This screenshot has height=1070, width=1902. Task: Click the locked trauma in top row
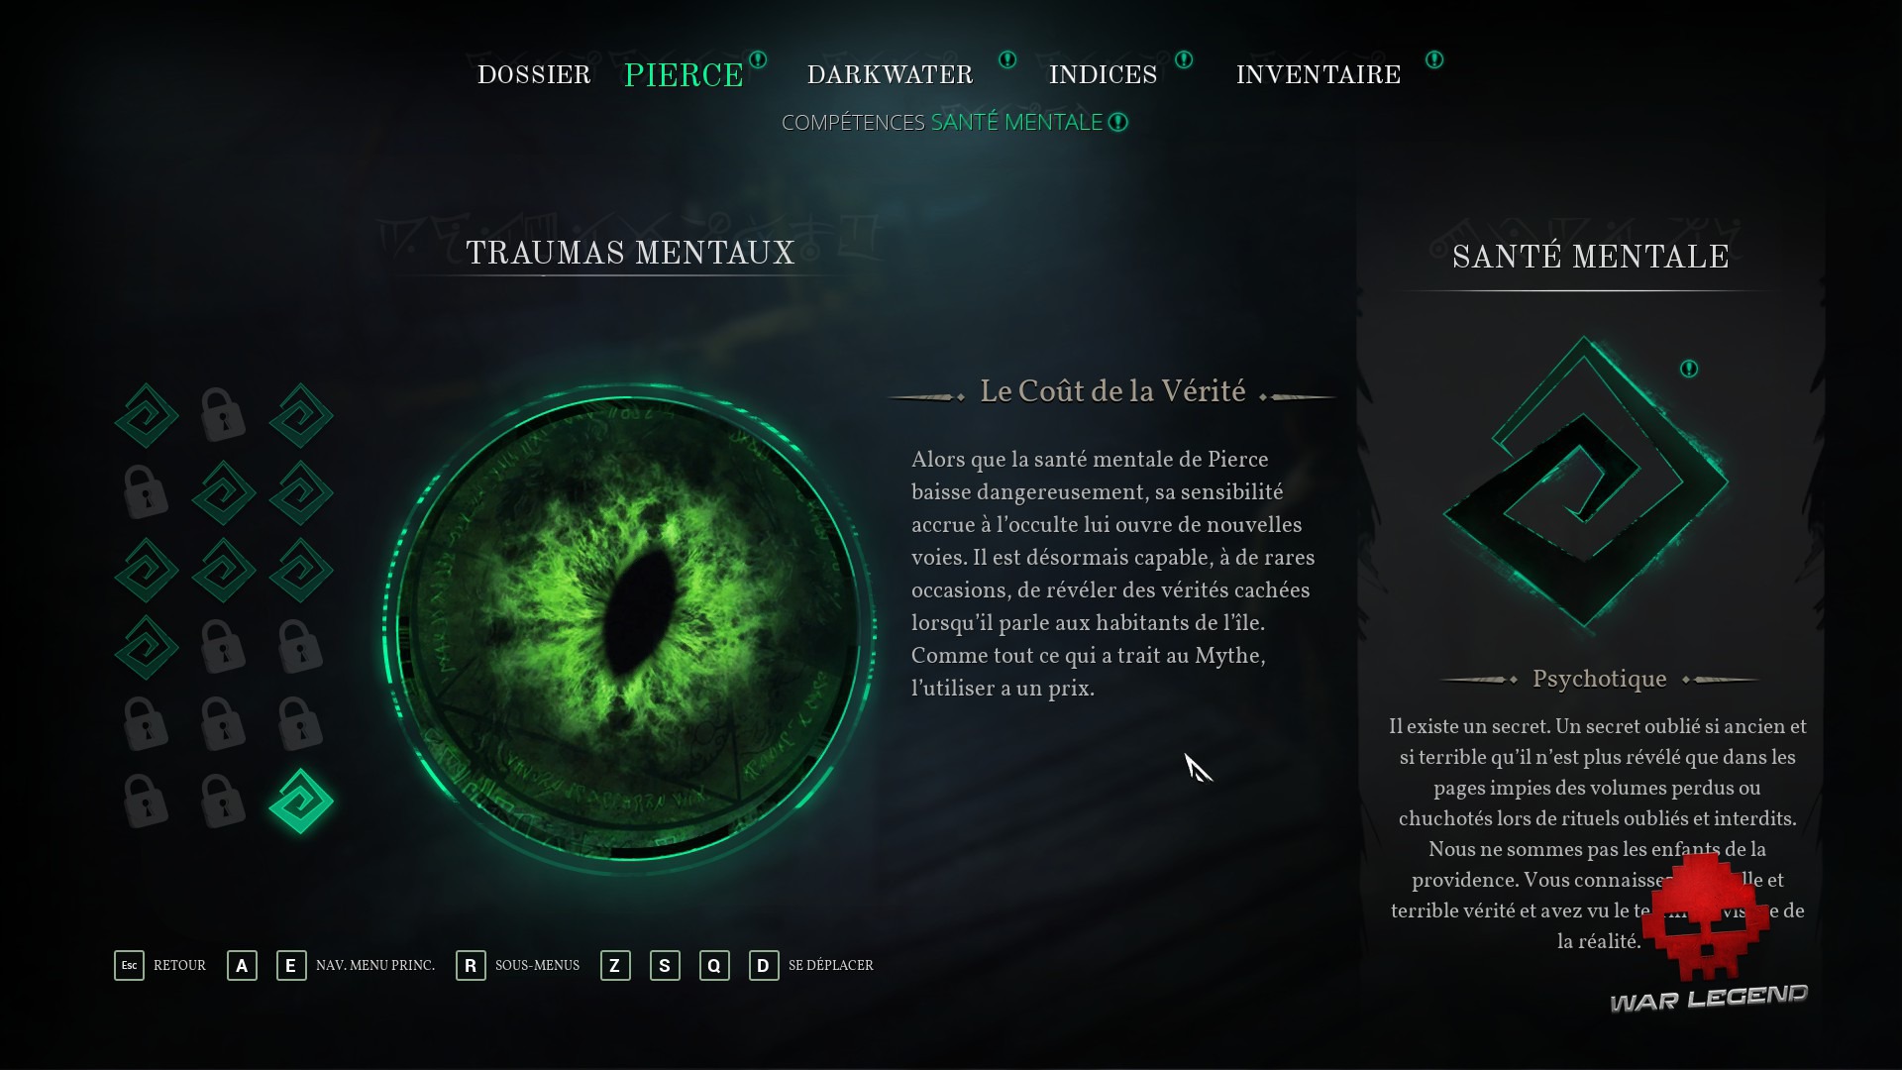(223, 414)
